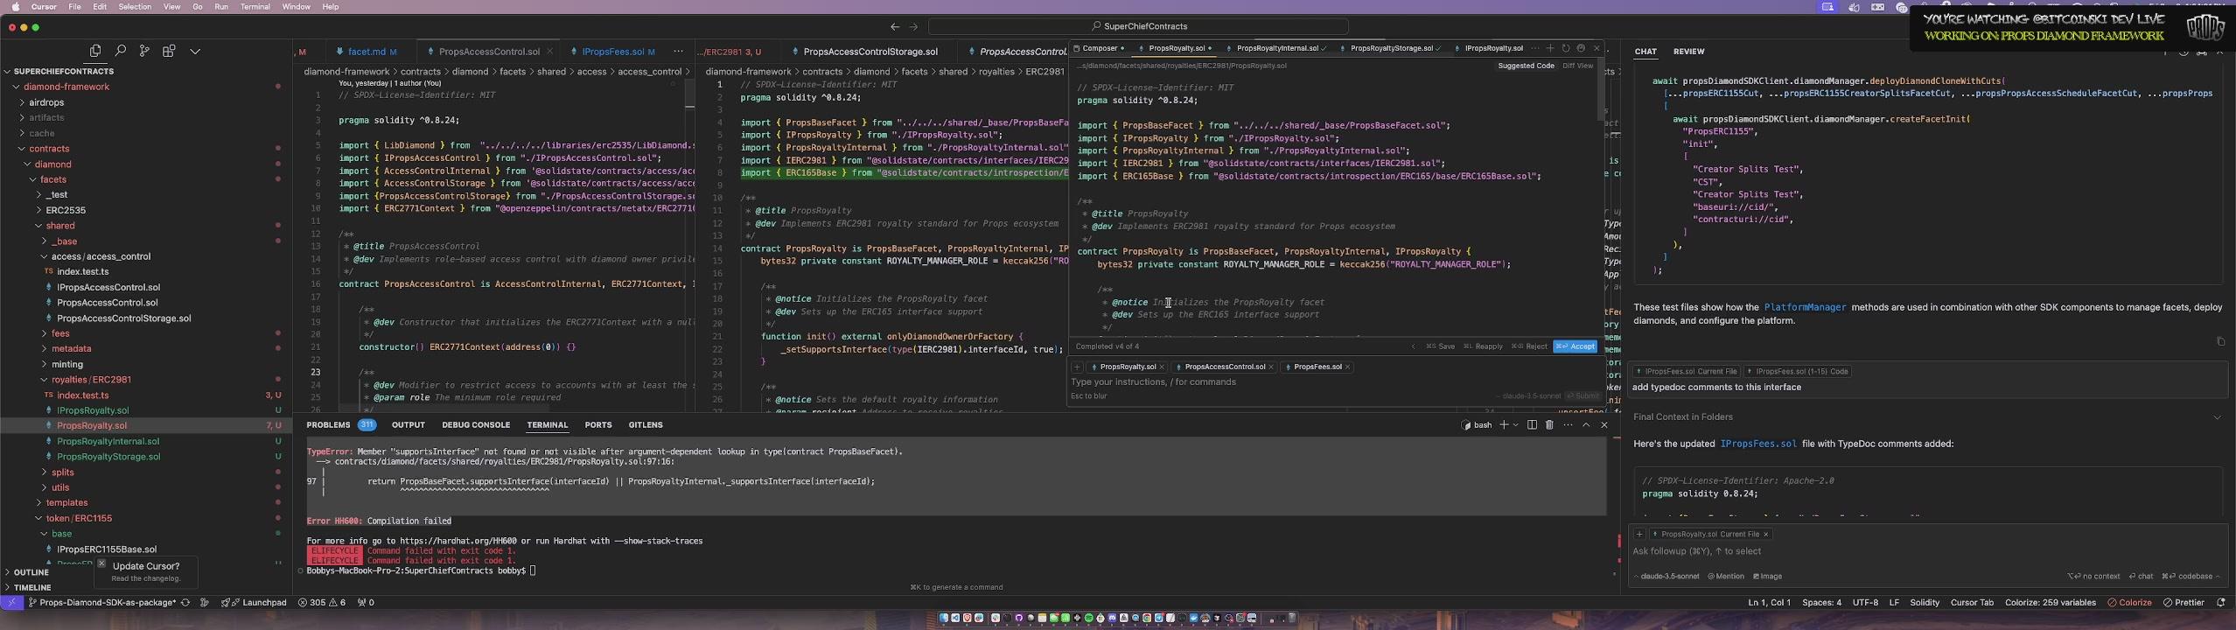Click the errors and warnings status indicator
This screenshot has height=630, width=2236.
coord(322,603)
